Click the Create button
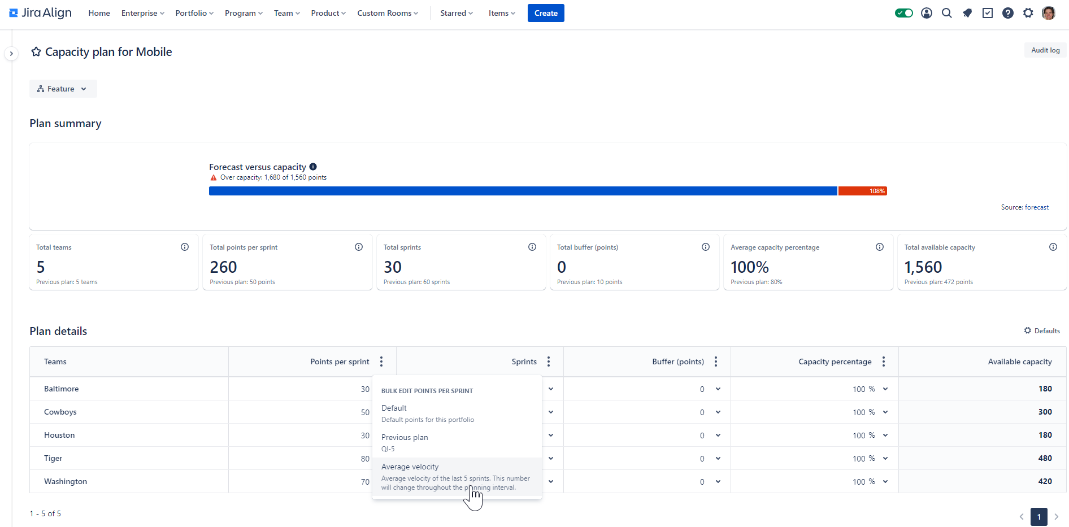This screenshot has height=527, width=1069. (546, 13)
